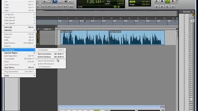Select the Smart Tool-03 audio region

click(x=137, y=38)
